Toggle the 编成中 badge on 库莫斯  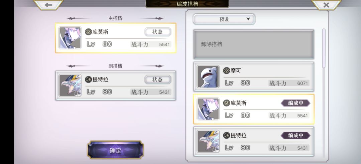(x=295, y=103)
